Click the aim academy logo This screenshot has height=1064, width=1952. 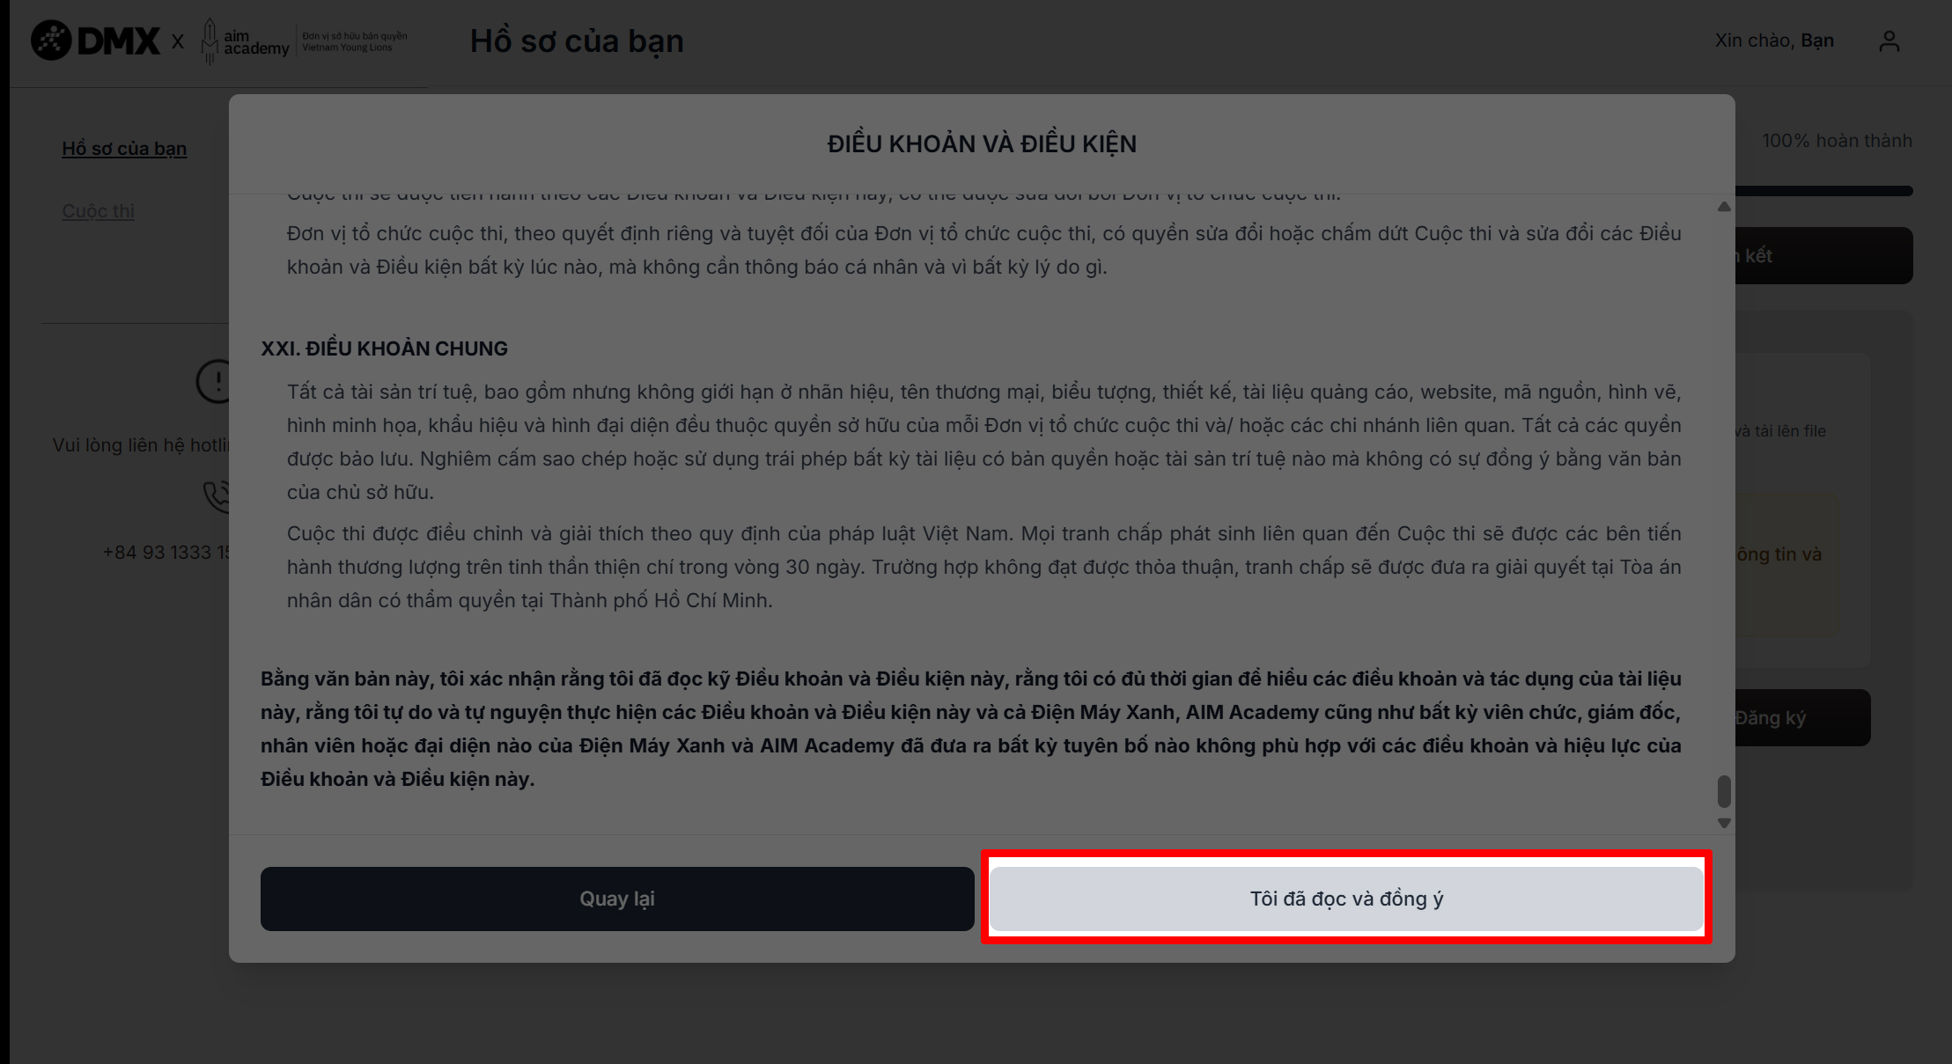coord(245,40)
